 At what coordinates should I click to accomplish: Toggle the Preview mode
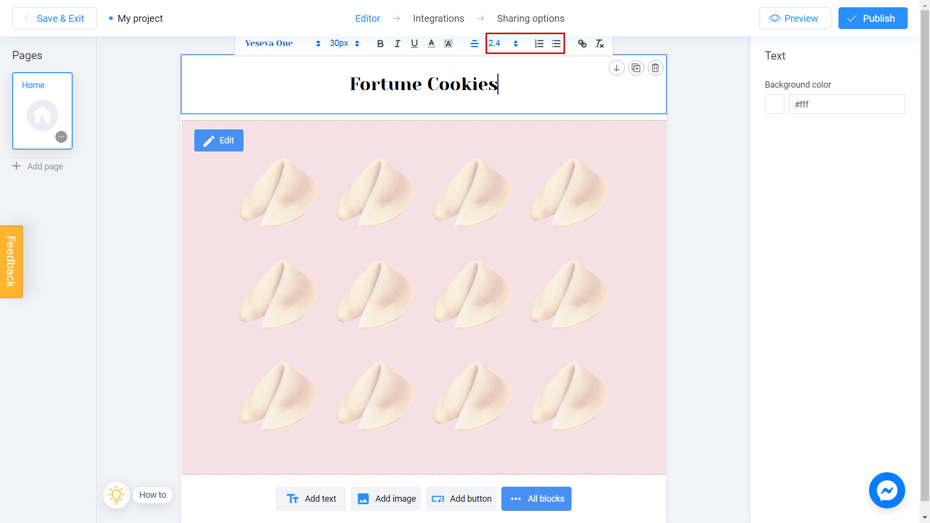click(x=794, y=18)
